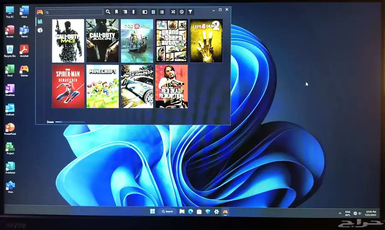Select the Spider-Man Remastered cover
Screen dimensions: 385x230
tap(68, 87)
